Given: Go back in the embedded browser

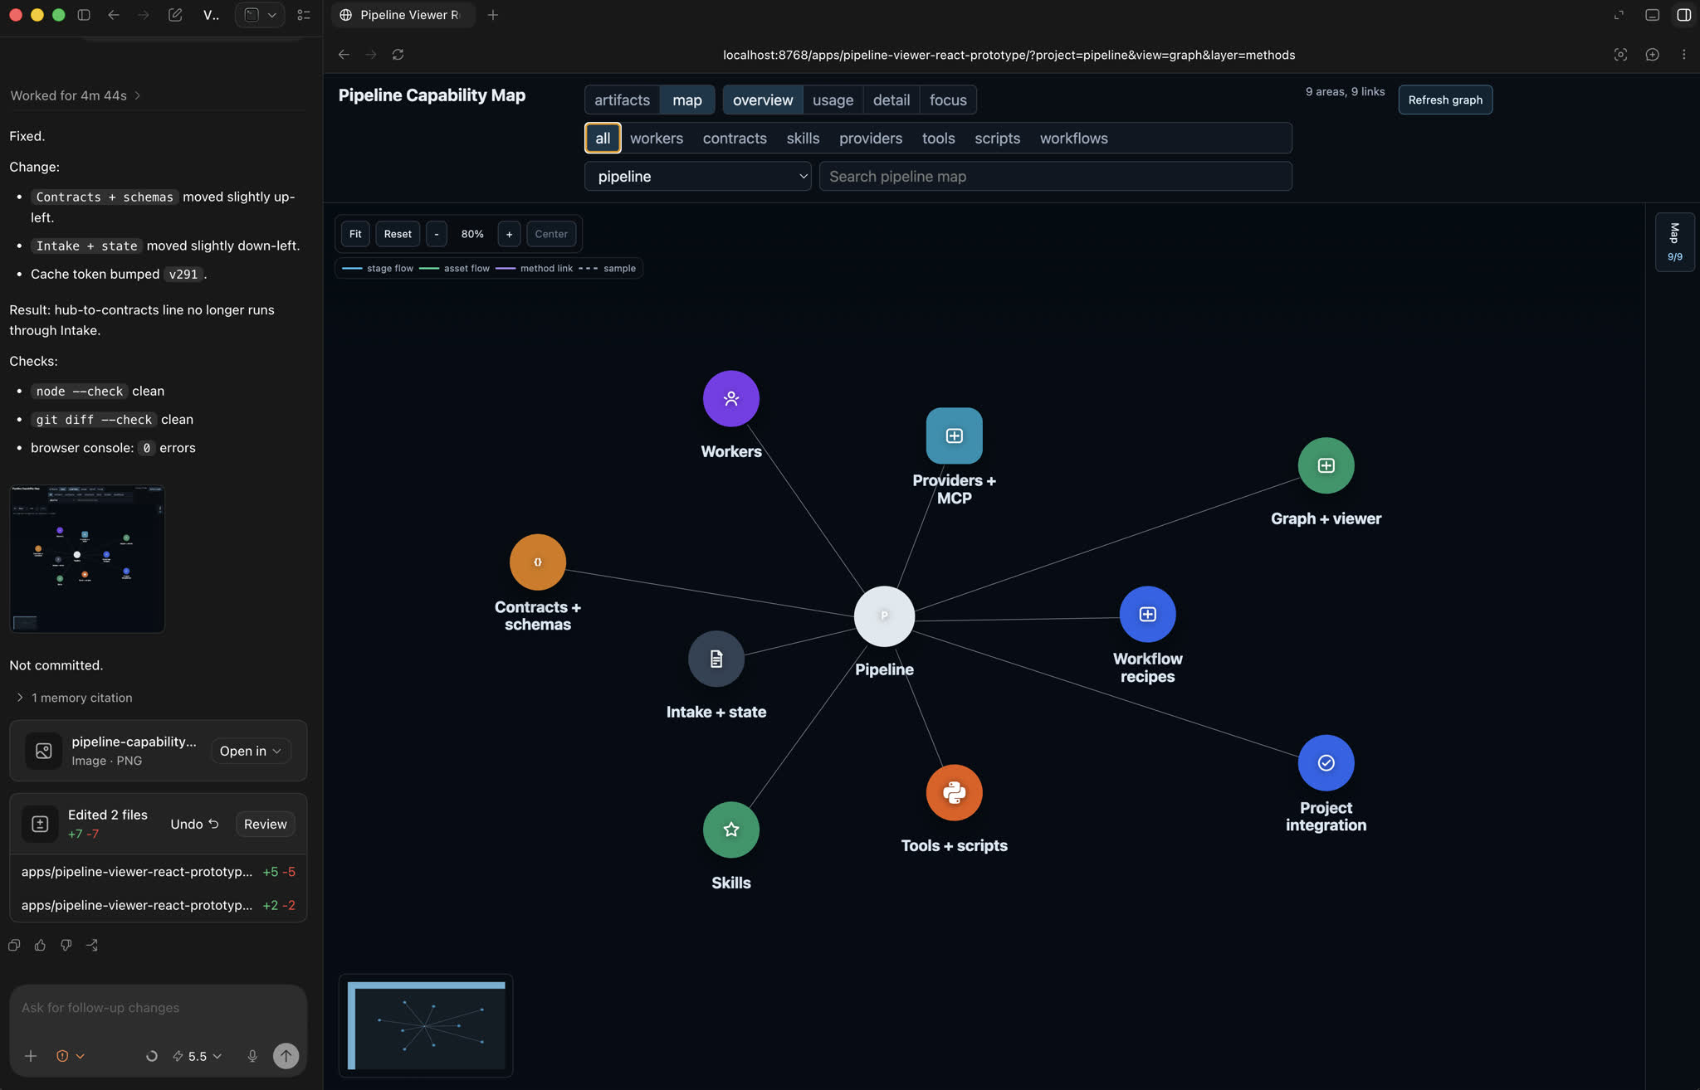Looking at the screenshot, I should click(344, 55).
